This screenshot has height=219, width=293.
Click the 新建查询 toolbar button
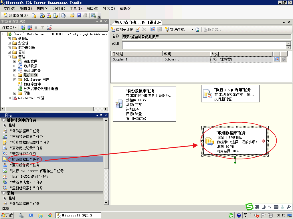tap(16, 15)
